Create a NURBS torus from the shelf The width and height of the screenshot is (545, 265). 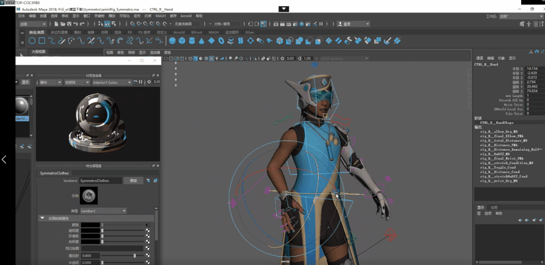221,41
